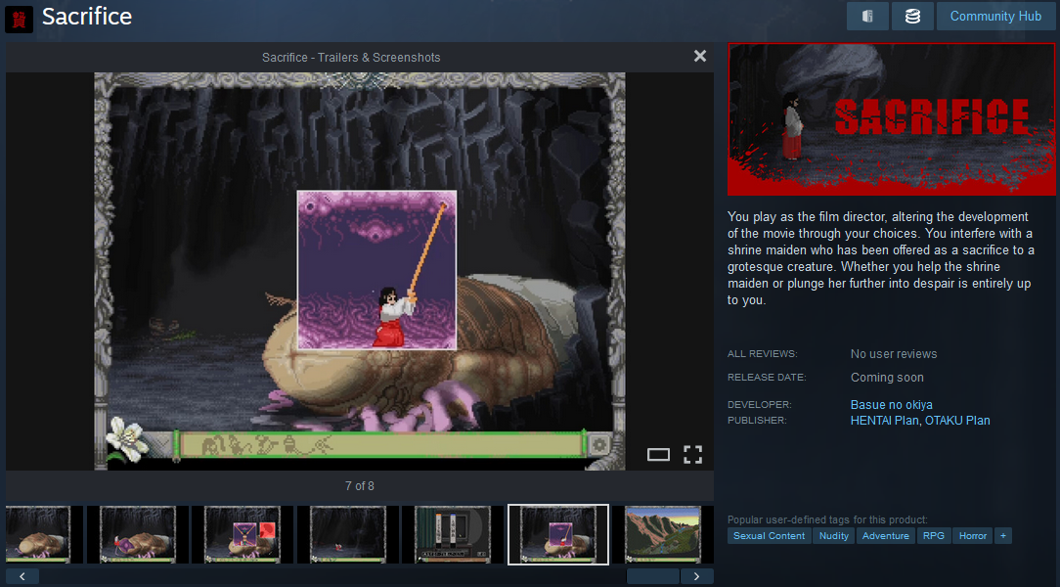This screenshot has height=587, width=1060.
Task: Click the 'Sacrifice - Trailers & Screenshots' heading
Action: pyautogui.click(x=351, y=58)
